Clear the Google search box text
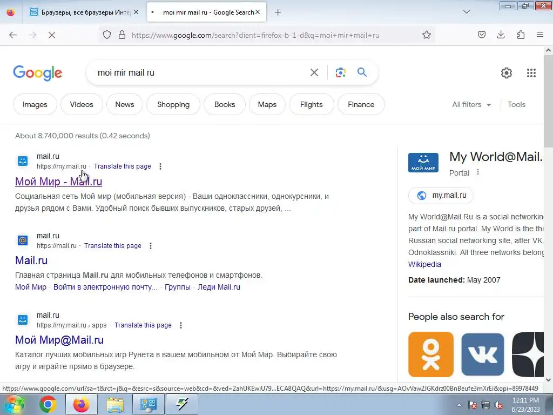Viewport: 553px width, 415px height. coord(314,73)
